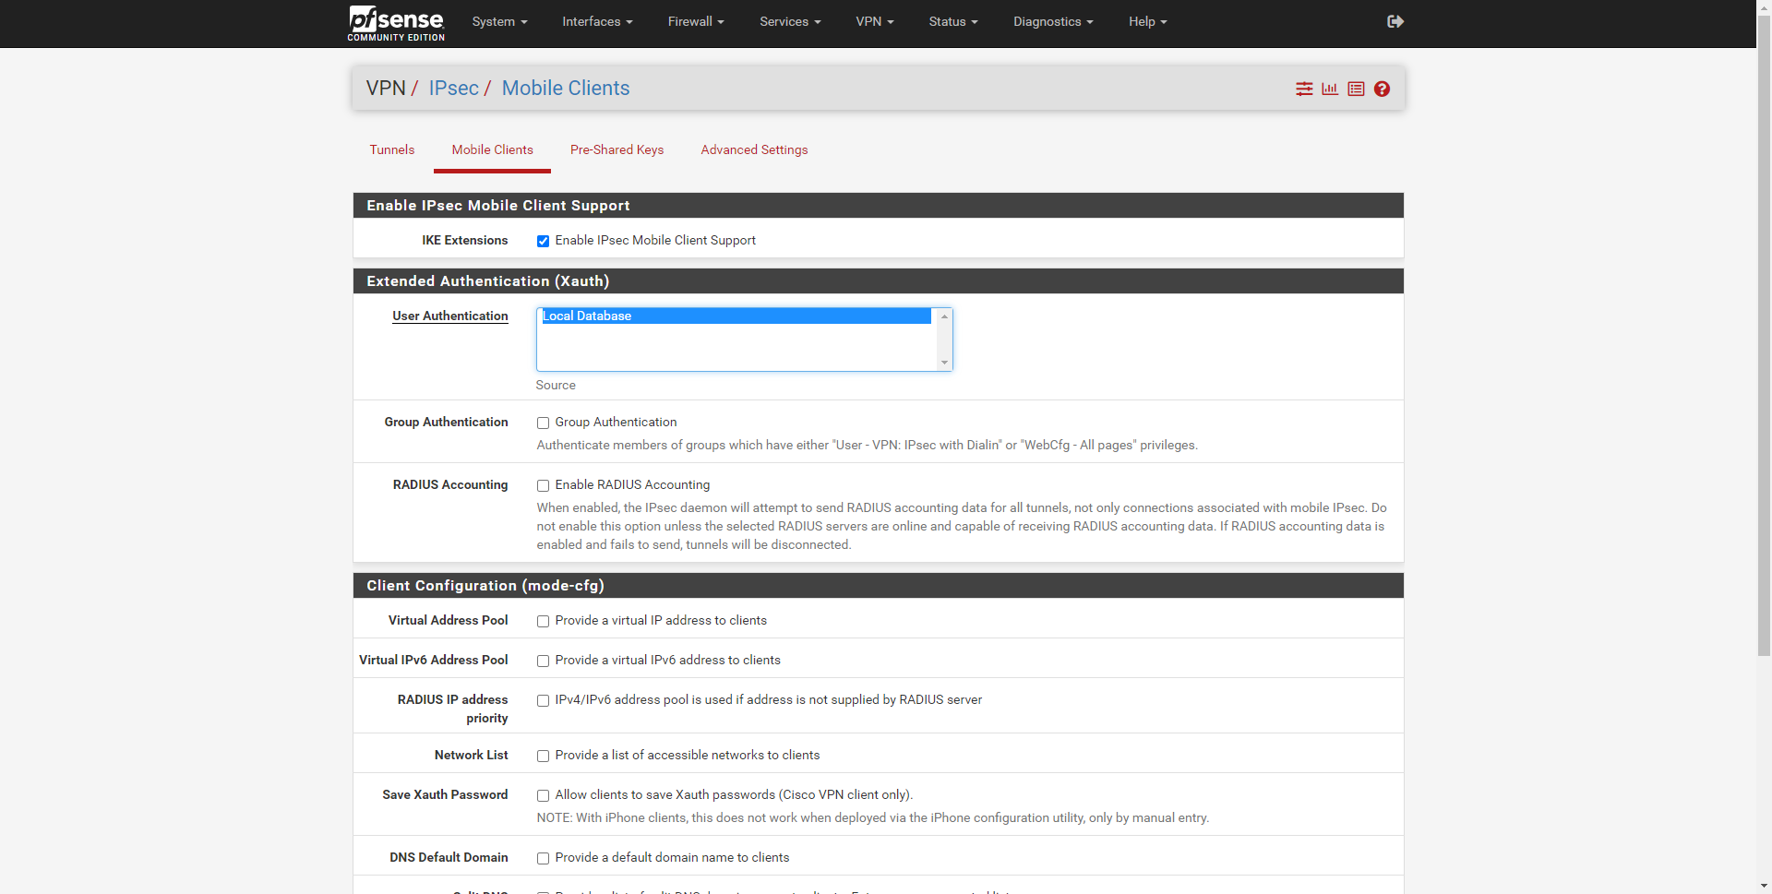The height and width of the screenshot is (894, 1772).
Task: Open the System dropdown menu
Action: 499,21
